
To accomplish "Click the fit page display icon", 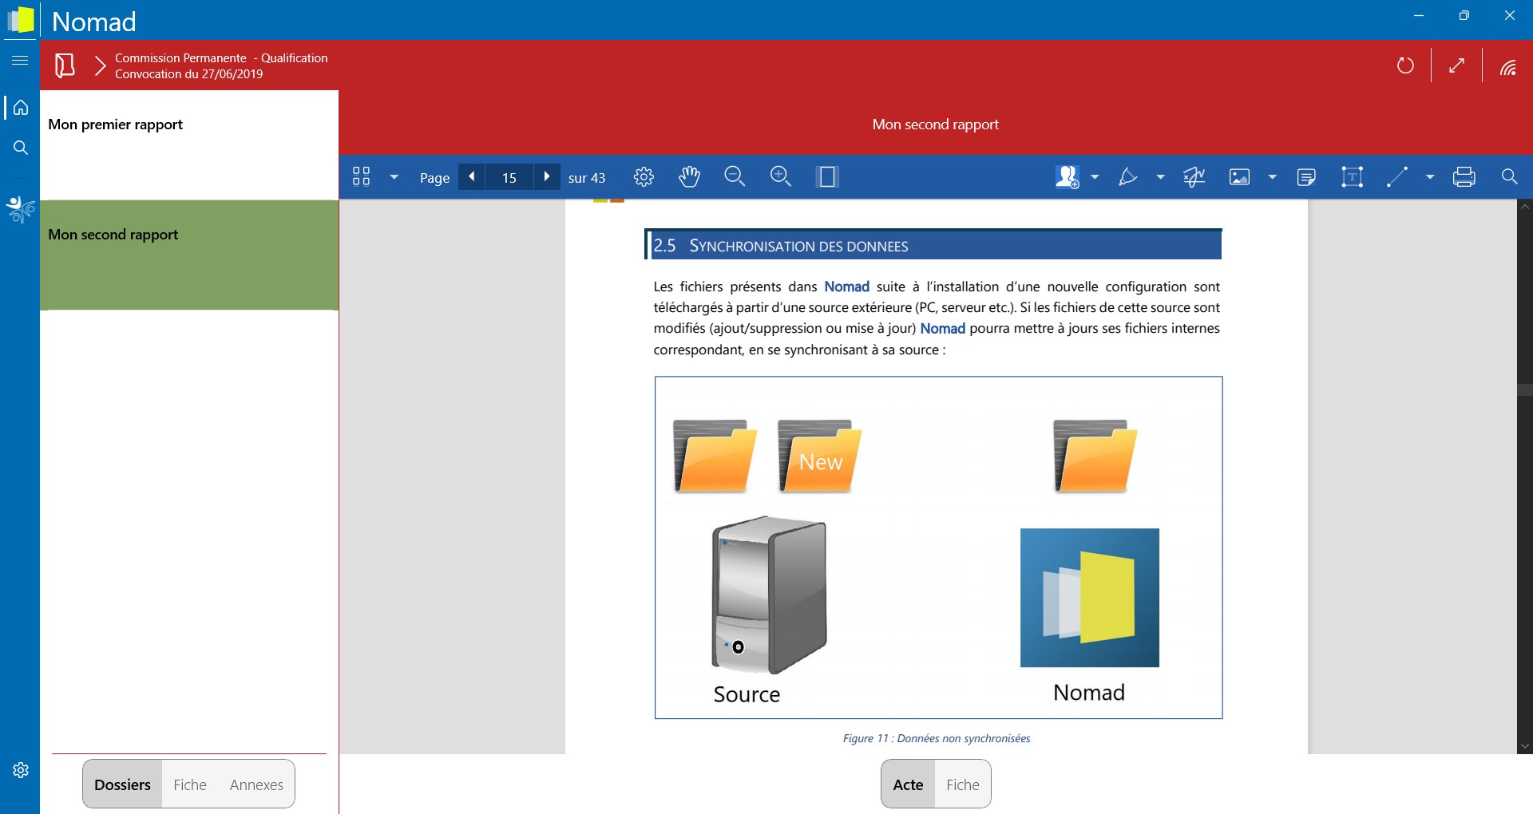I will click(827, 176).
